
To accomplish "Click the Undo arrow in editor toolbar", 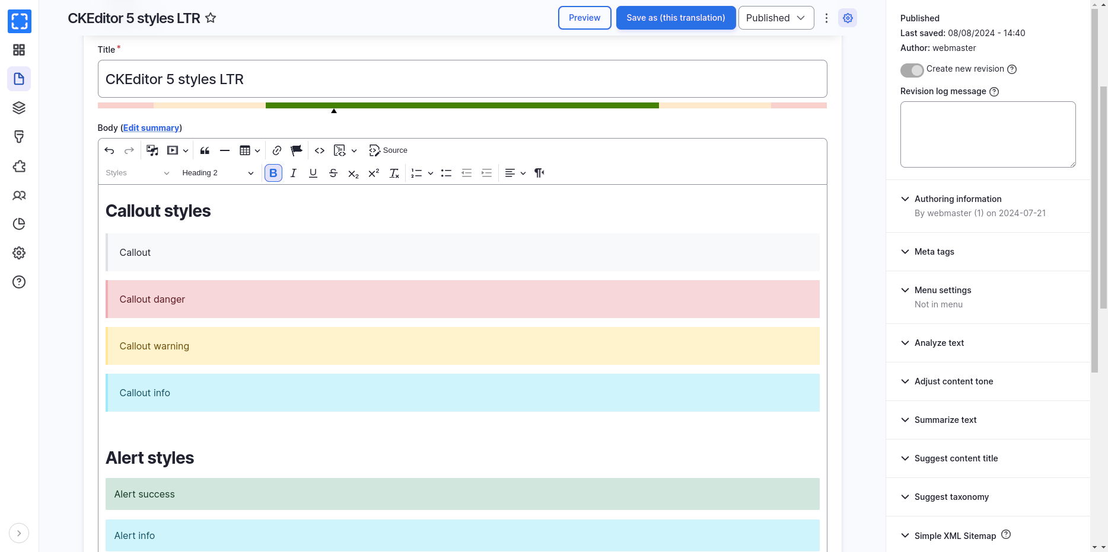I will click(x=109, y=150).
